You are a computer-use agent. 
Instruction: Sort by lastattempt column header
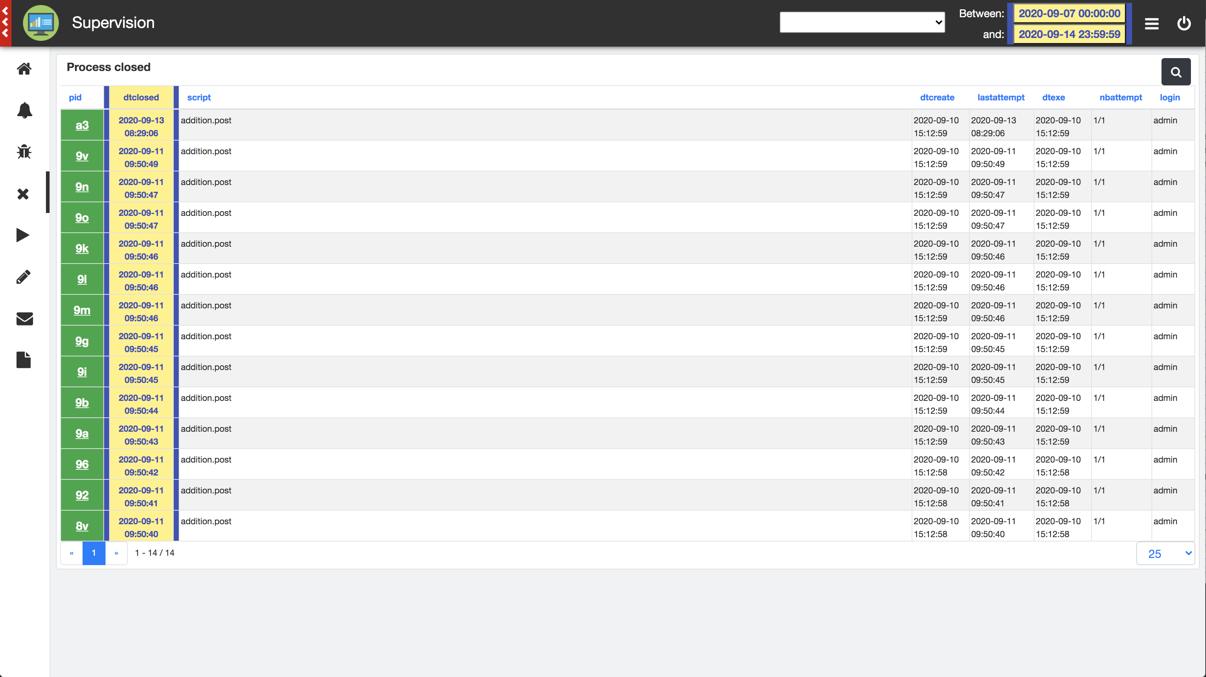(x=1001, y=97)
